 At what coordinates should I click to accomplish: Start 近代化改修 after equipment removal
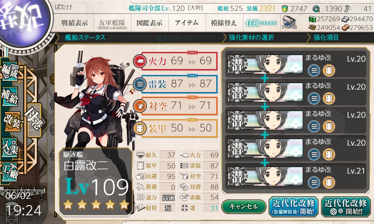pos(293,207)
